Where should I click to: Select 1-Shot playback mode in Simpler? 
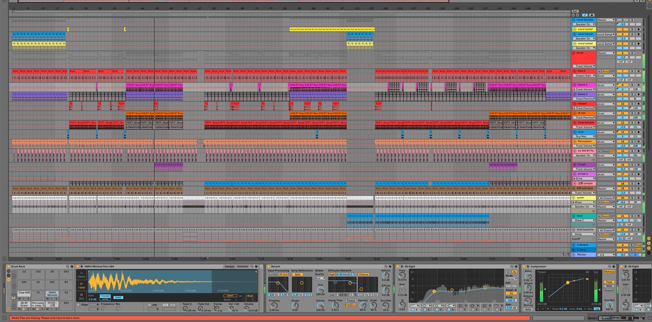pos(81,286)
